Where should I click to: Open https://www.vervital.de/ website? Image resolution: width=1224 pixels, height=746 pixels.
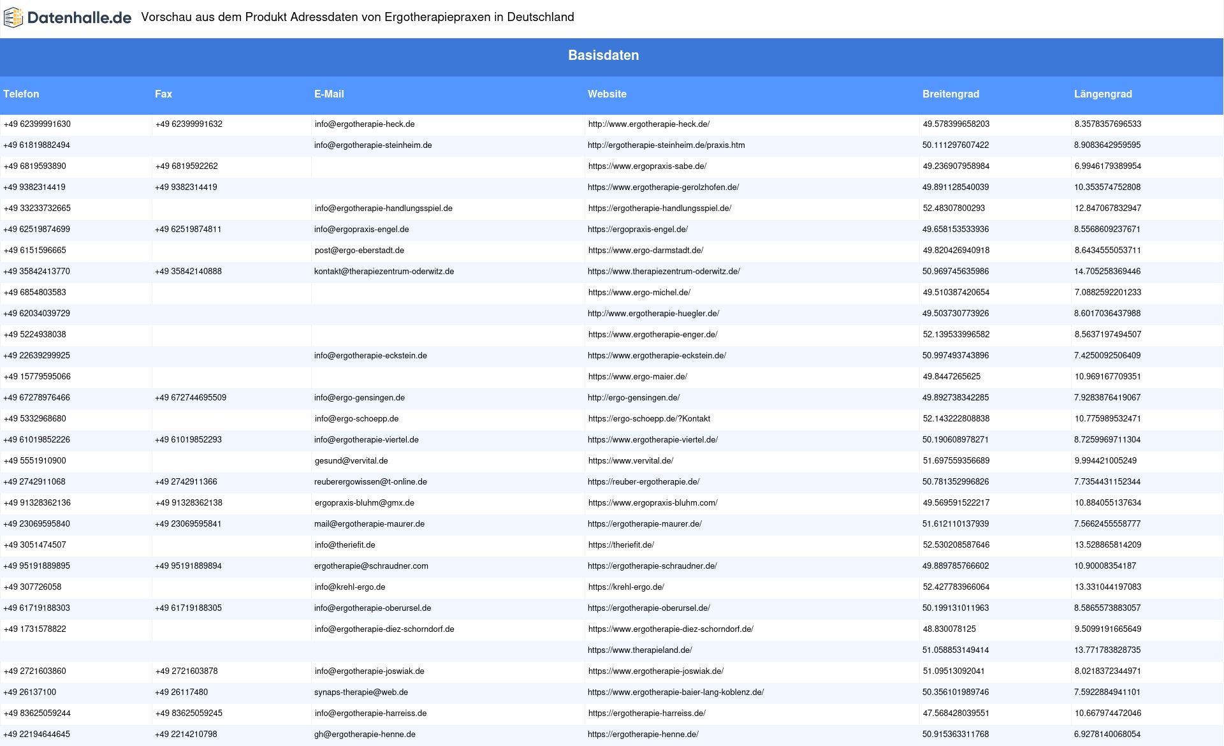(630, 461)
